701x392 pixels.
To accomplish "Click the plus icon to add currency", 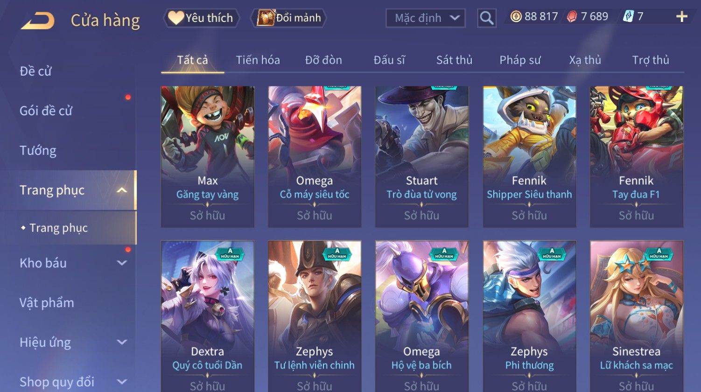I will (x=682, y=17).
